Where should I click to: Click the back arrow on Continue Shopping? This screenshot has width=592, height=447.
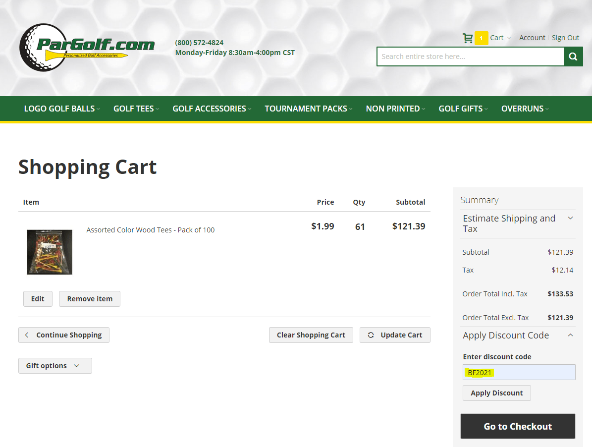tap(27, 335)
